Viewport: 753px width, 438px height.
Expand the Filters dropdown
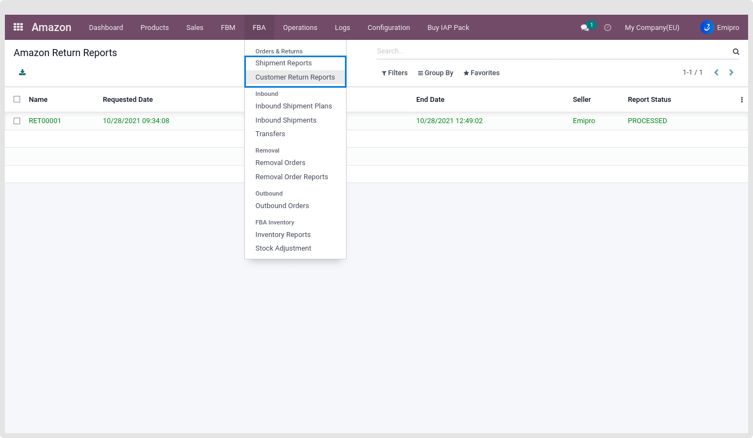[x=394, y=73]
